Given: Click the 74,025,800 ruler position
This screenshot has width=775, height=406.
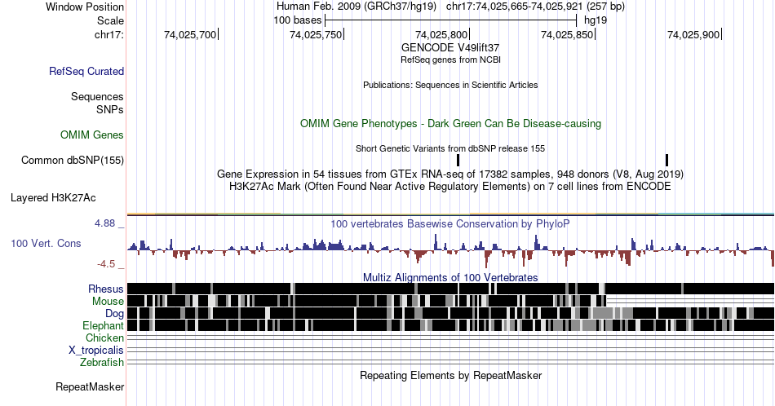Looking at the screenshot, I should (442, 34).
